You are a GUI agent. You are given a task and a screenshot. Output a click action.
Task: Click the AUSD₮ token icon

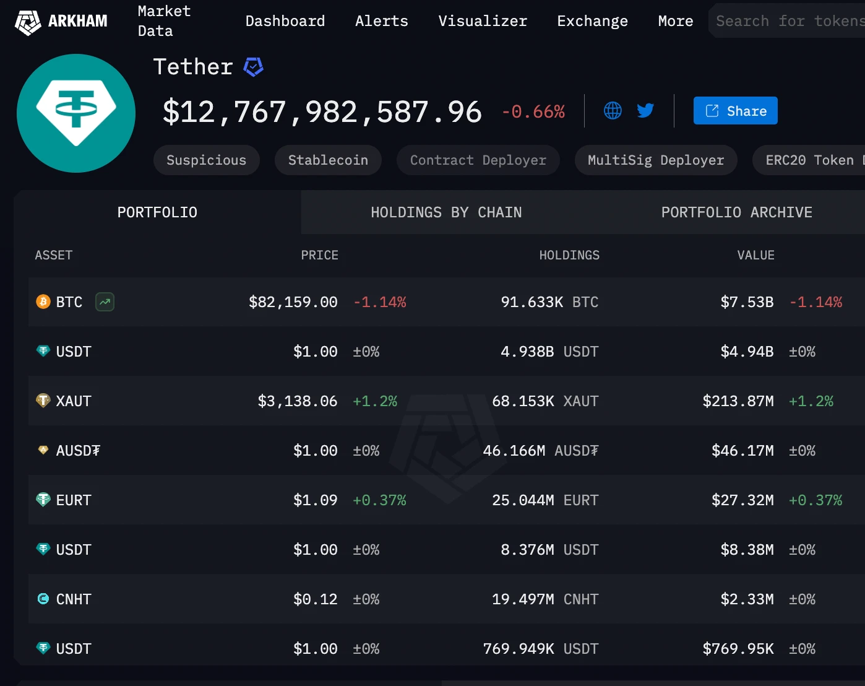(43, 450)
